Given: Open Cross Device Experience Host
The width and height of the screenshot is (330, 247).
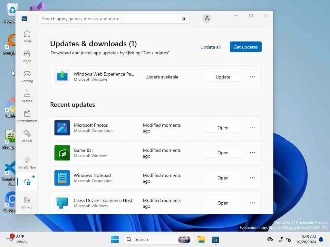Looking at the screenshot, I should (223, 203).
